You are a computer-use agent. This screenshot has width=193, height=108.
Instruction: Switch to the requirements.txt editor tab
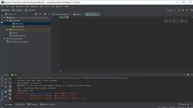(61, 14)
